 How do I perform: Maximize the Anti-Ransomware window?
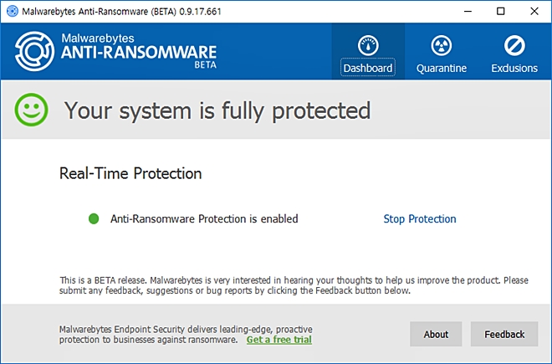pos(501,11)
